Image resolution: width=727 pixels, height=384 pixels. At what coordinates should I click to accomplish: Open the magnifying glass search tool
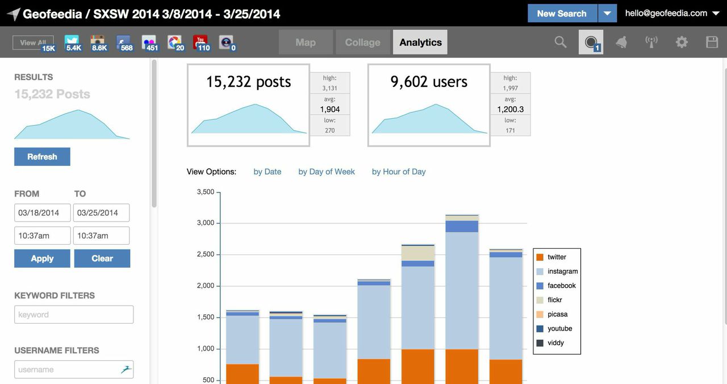tap(561, 42)
